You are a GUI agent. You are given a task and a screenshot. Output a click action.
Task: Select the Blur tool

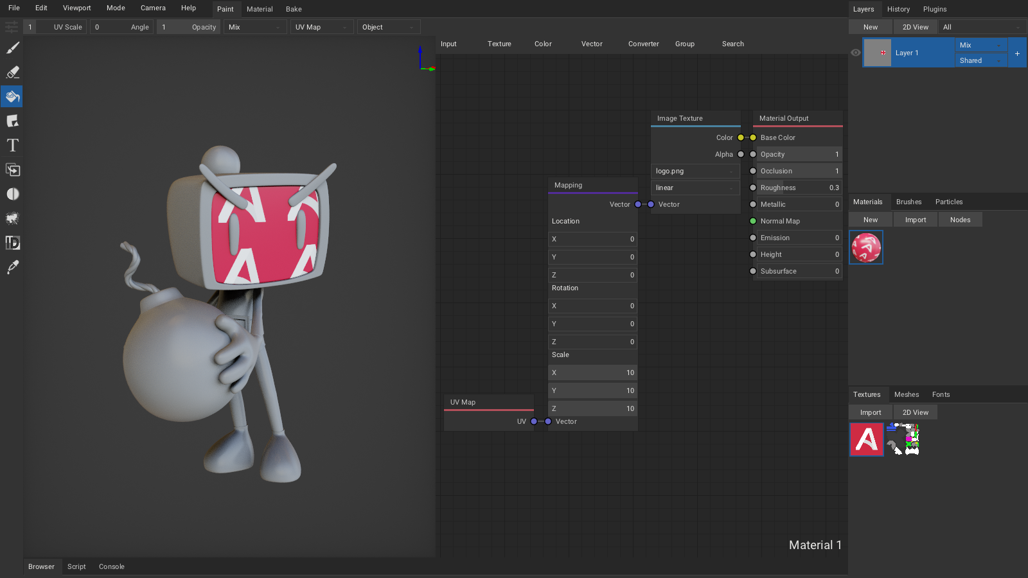[x=12, y=195]
